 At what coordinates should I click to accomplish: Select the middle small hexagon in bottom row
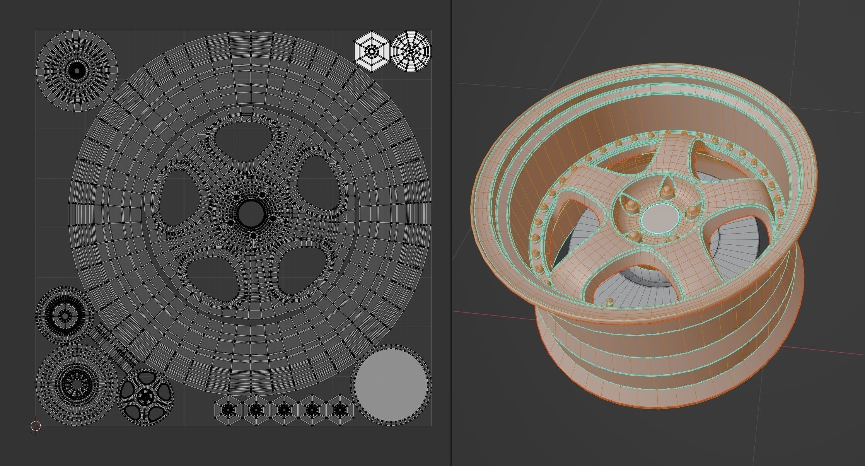click(x=284, y=410)
